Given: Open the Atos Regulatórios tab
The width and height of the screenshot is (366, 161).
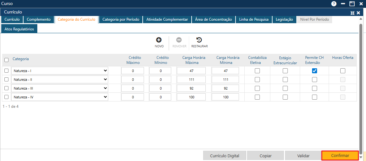Looking at the screenshot, I should 19,29.
